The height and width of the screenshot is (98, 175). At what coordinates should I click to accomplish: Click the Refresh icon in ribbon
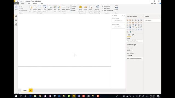click(50, 8)
